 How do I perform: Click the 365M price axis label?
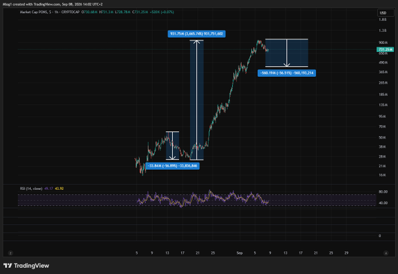click(x=383, y=72)
